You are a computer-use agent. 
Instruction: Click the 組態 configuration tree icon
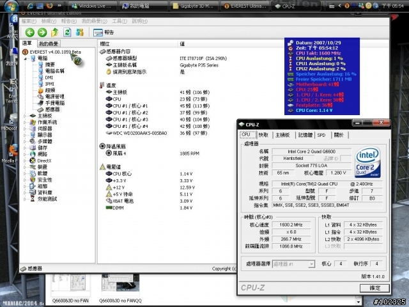point(33,186)
